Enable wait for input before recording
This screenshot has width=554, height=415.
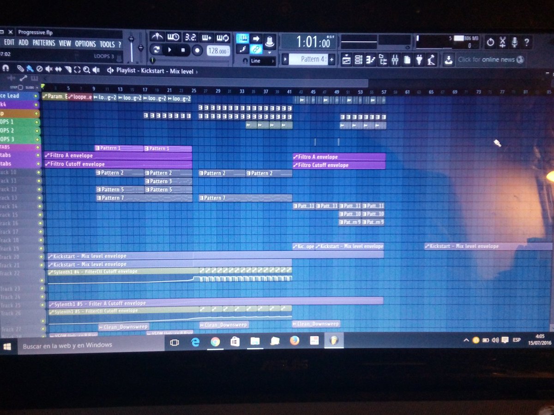coord(173,37)
